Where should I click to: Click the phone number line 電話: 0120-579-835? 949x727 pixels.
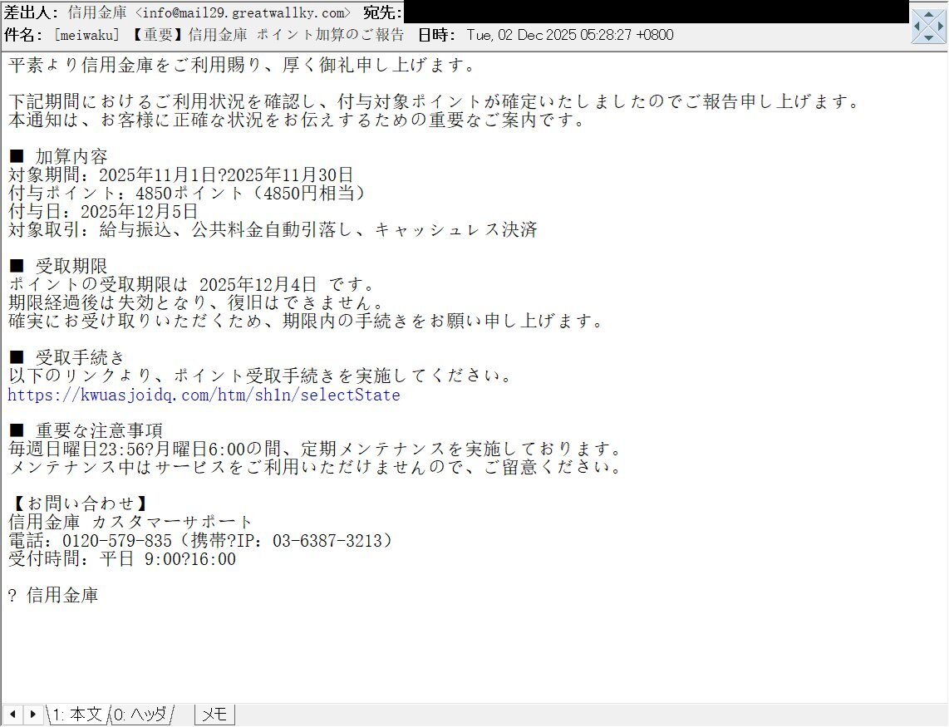(202, 541)
